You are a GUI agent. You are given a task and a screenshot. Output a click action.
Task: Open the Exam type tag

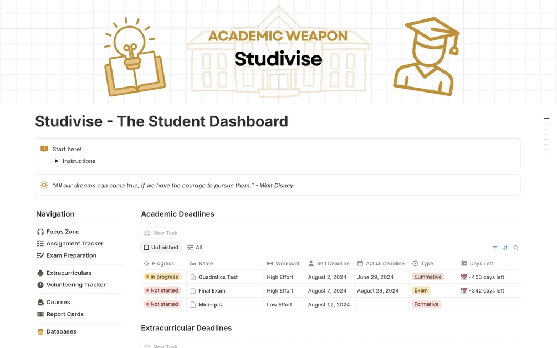tap(421, 290)
